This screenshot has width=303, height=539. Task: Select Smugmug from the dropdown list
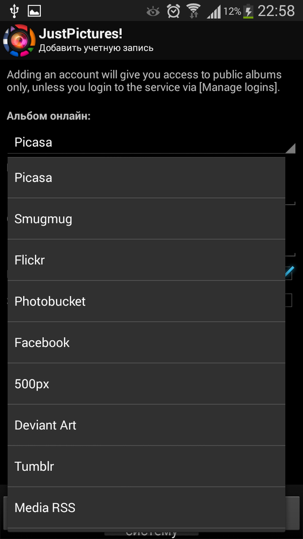point(146,218)
